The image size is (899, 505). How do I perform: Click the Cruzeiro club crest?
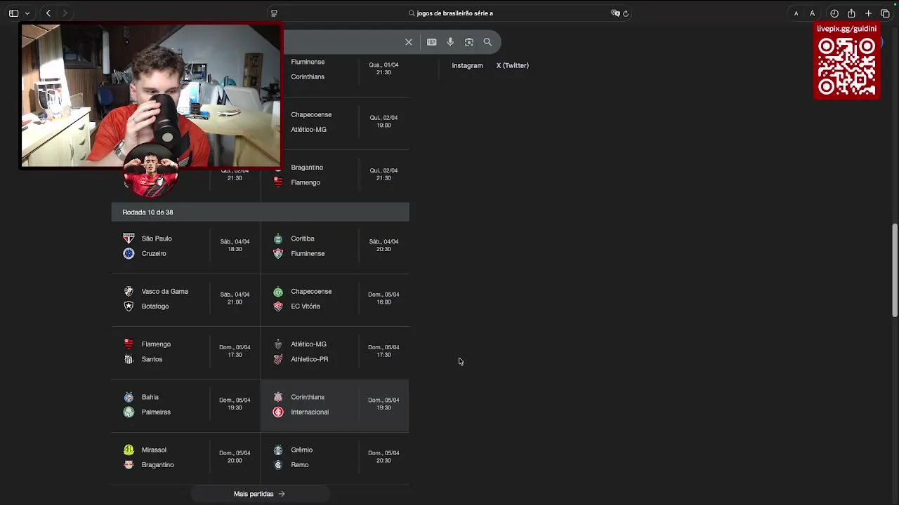click(x=129, y=253)
